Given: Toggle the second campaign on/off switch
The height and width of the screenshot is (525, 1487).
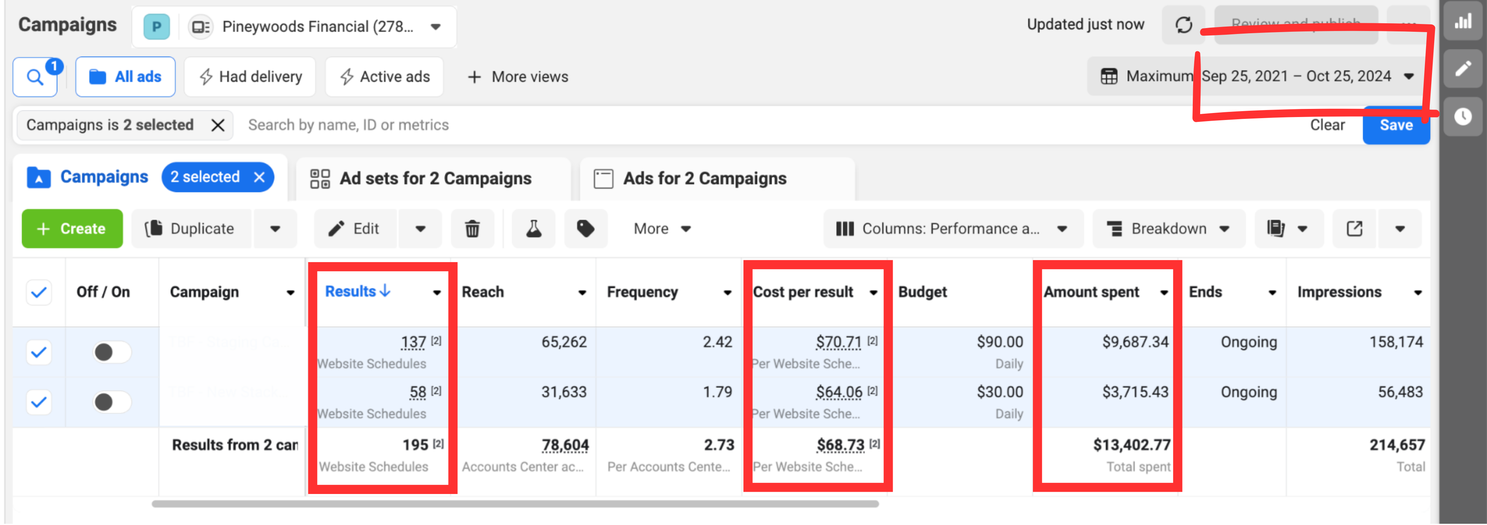Looking at the screenshot, I should click(112, 402).
